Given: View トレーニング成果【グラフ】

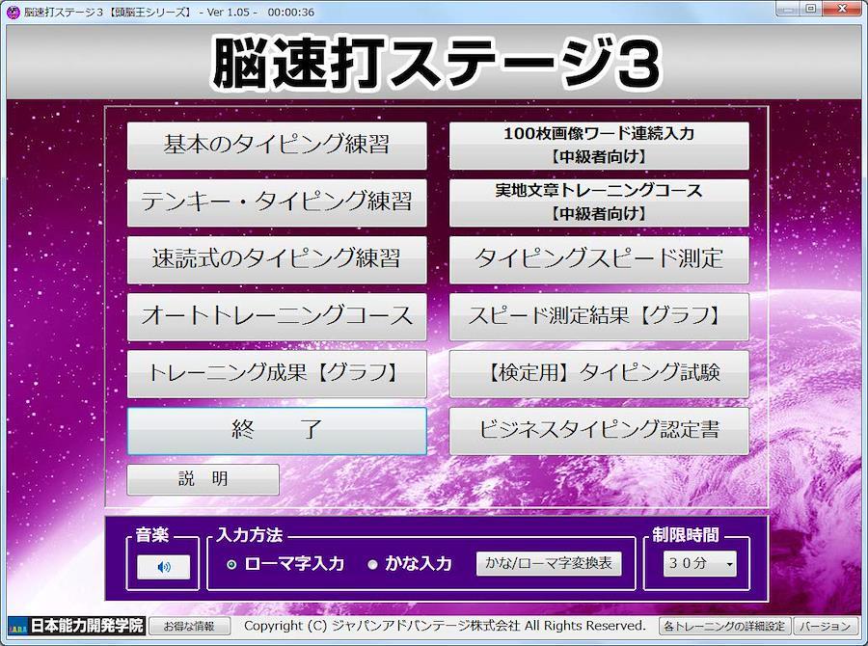Looking at the screenshot, I should click(277, 373).
